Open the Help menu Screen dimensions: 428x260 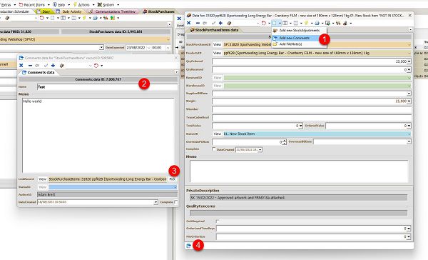(x=61, y=5)
